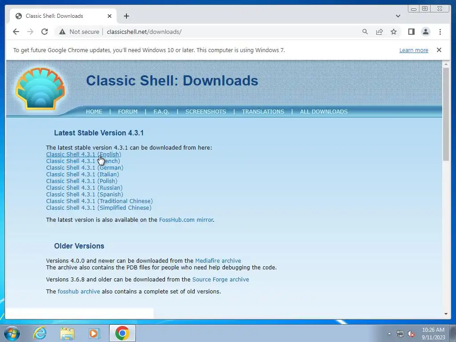
Task: Open Chrome three-dot menu
Action: point(440,32)
